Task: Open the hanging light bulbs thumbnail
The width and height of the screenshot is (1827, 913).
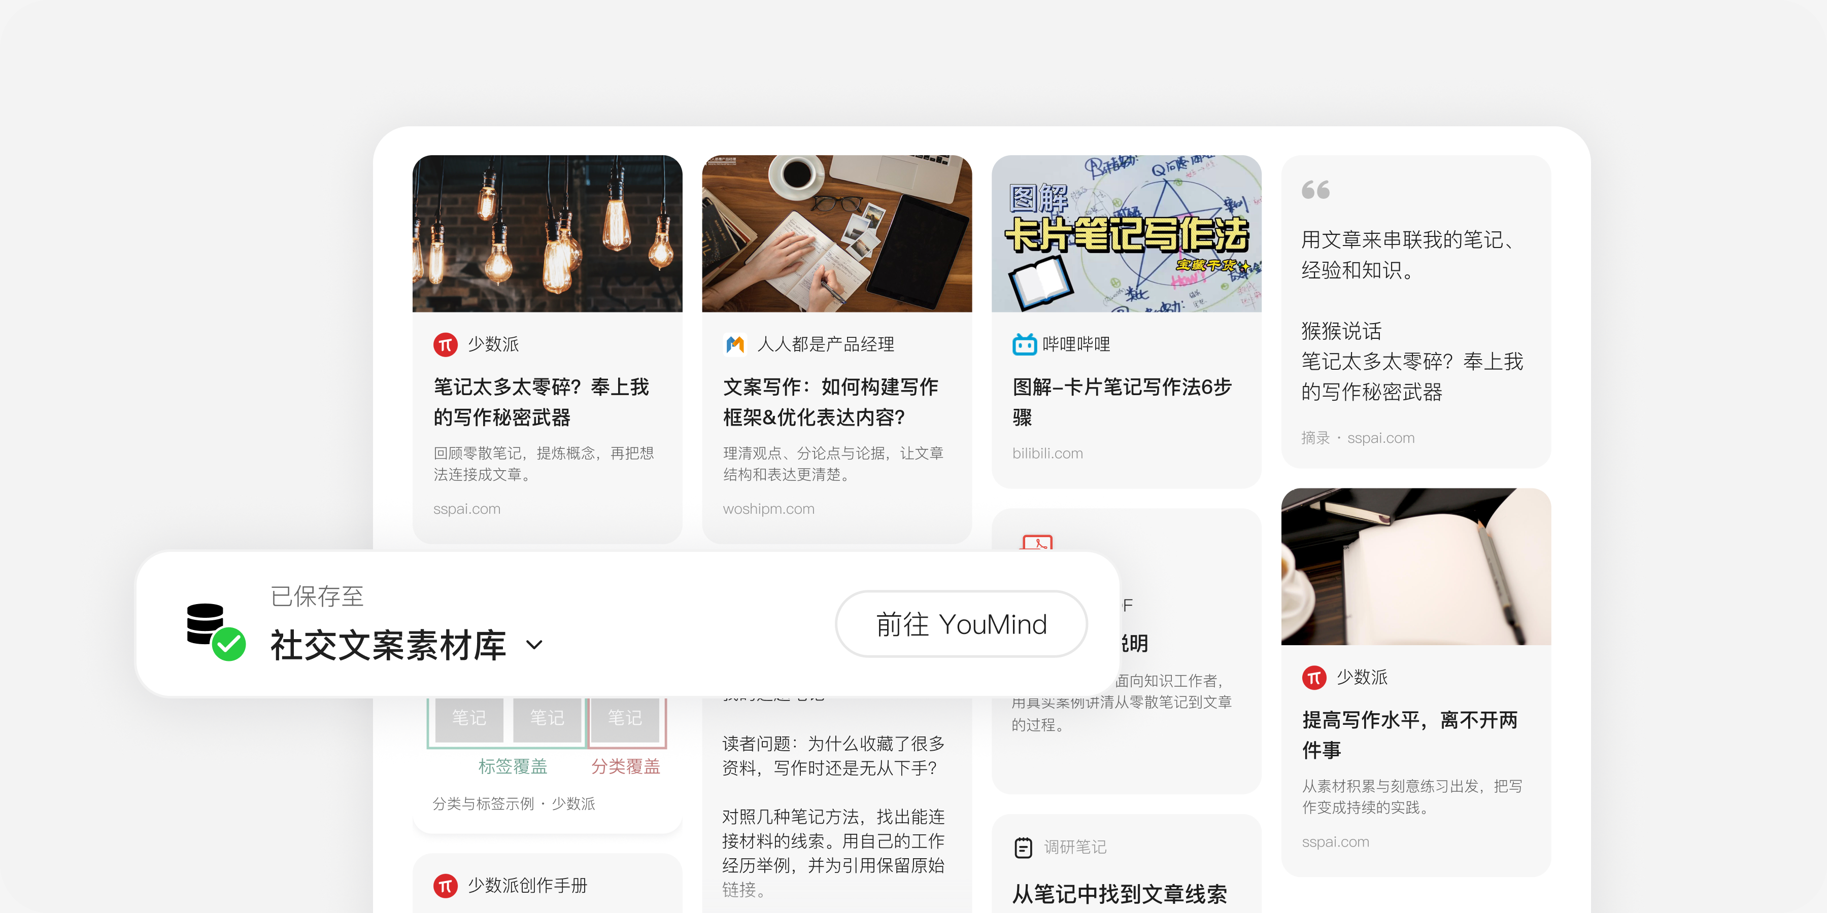Action: point(547,233)
